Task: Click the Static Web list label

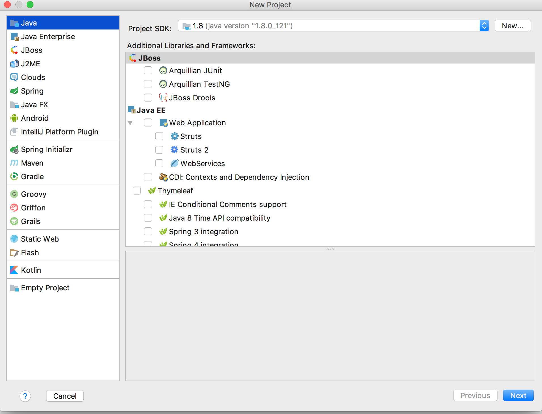Action: (x=40, y=239)
